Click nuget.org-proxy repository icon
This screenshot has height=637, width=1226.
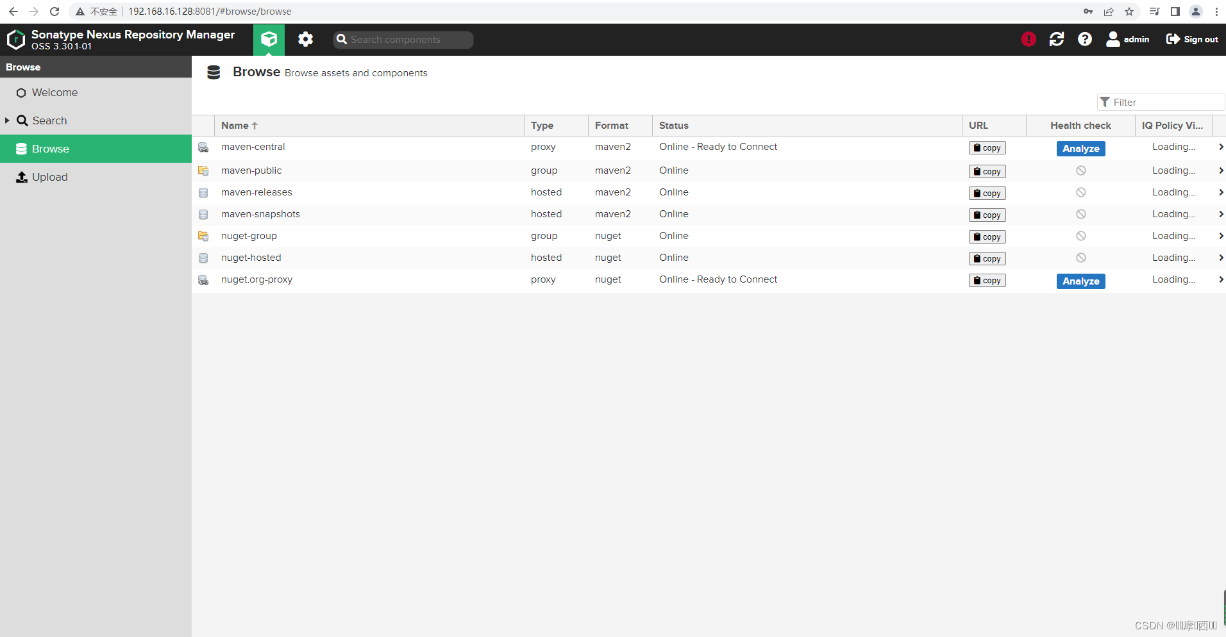(203, 281)
